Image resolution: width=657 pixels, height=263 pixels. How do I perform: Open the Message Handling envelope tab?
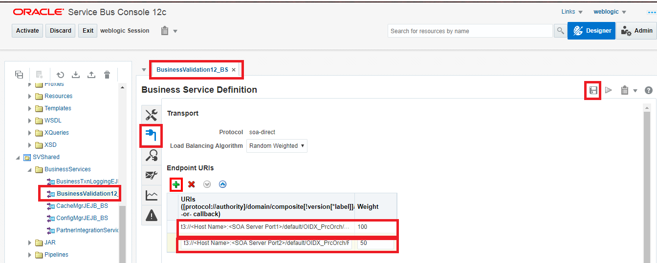click(x=152, y=175)
